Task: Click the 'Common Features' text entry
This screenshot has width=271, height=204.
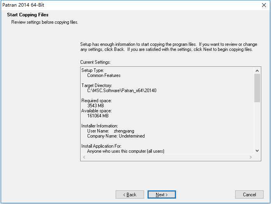Action: click(104, 75)
